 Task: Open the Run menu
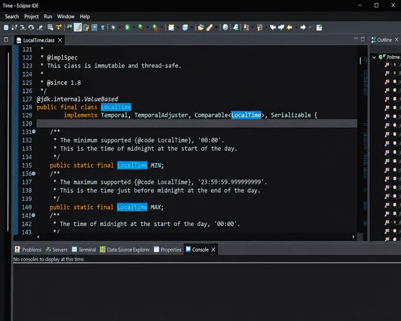pos(48,17)
